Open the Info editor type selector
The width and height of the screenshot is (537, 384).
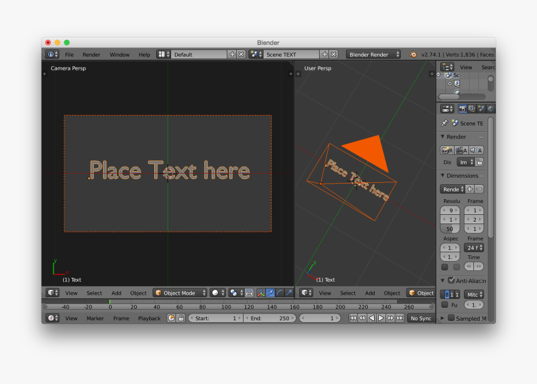(x=52, y=54)
